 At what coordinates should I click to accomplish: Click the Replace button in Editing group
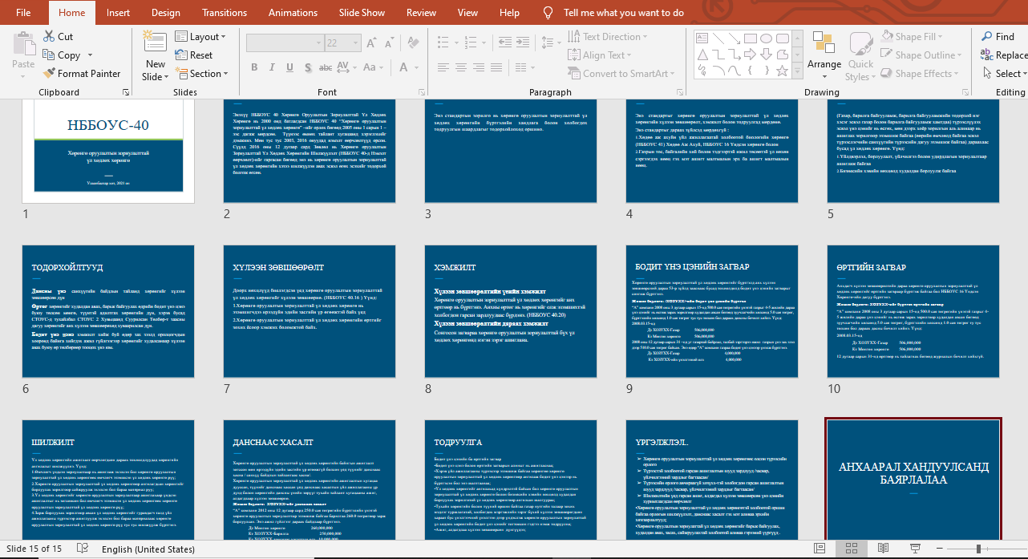coord(1003,55)
